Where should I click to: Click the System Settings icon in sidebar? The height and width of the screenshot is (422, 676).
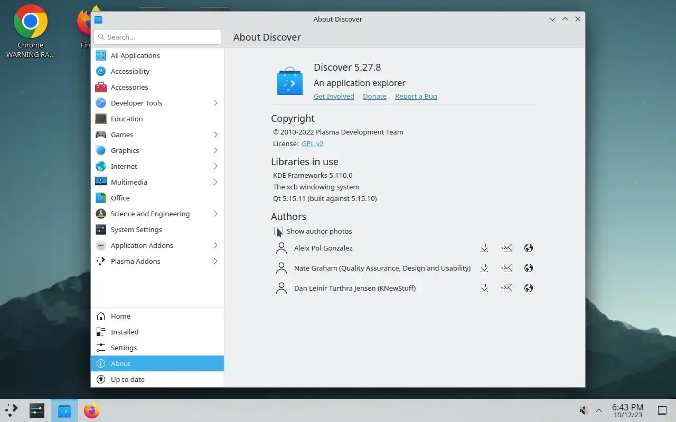tap(101, 229)
